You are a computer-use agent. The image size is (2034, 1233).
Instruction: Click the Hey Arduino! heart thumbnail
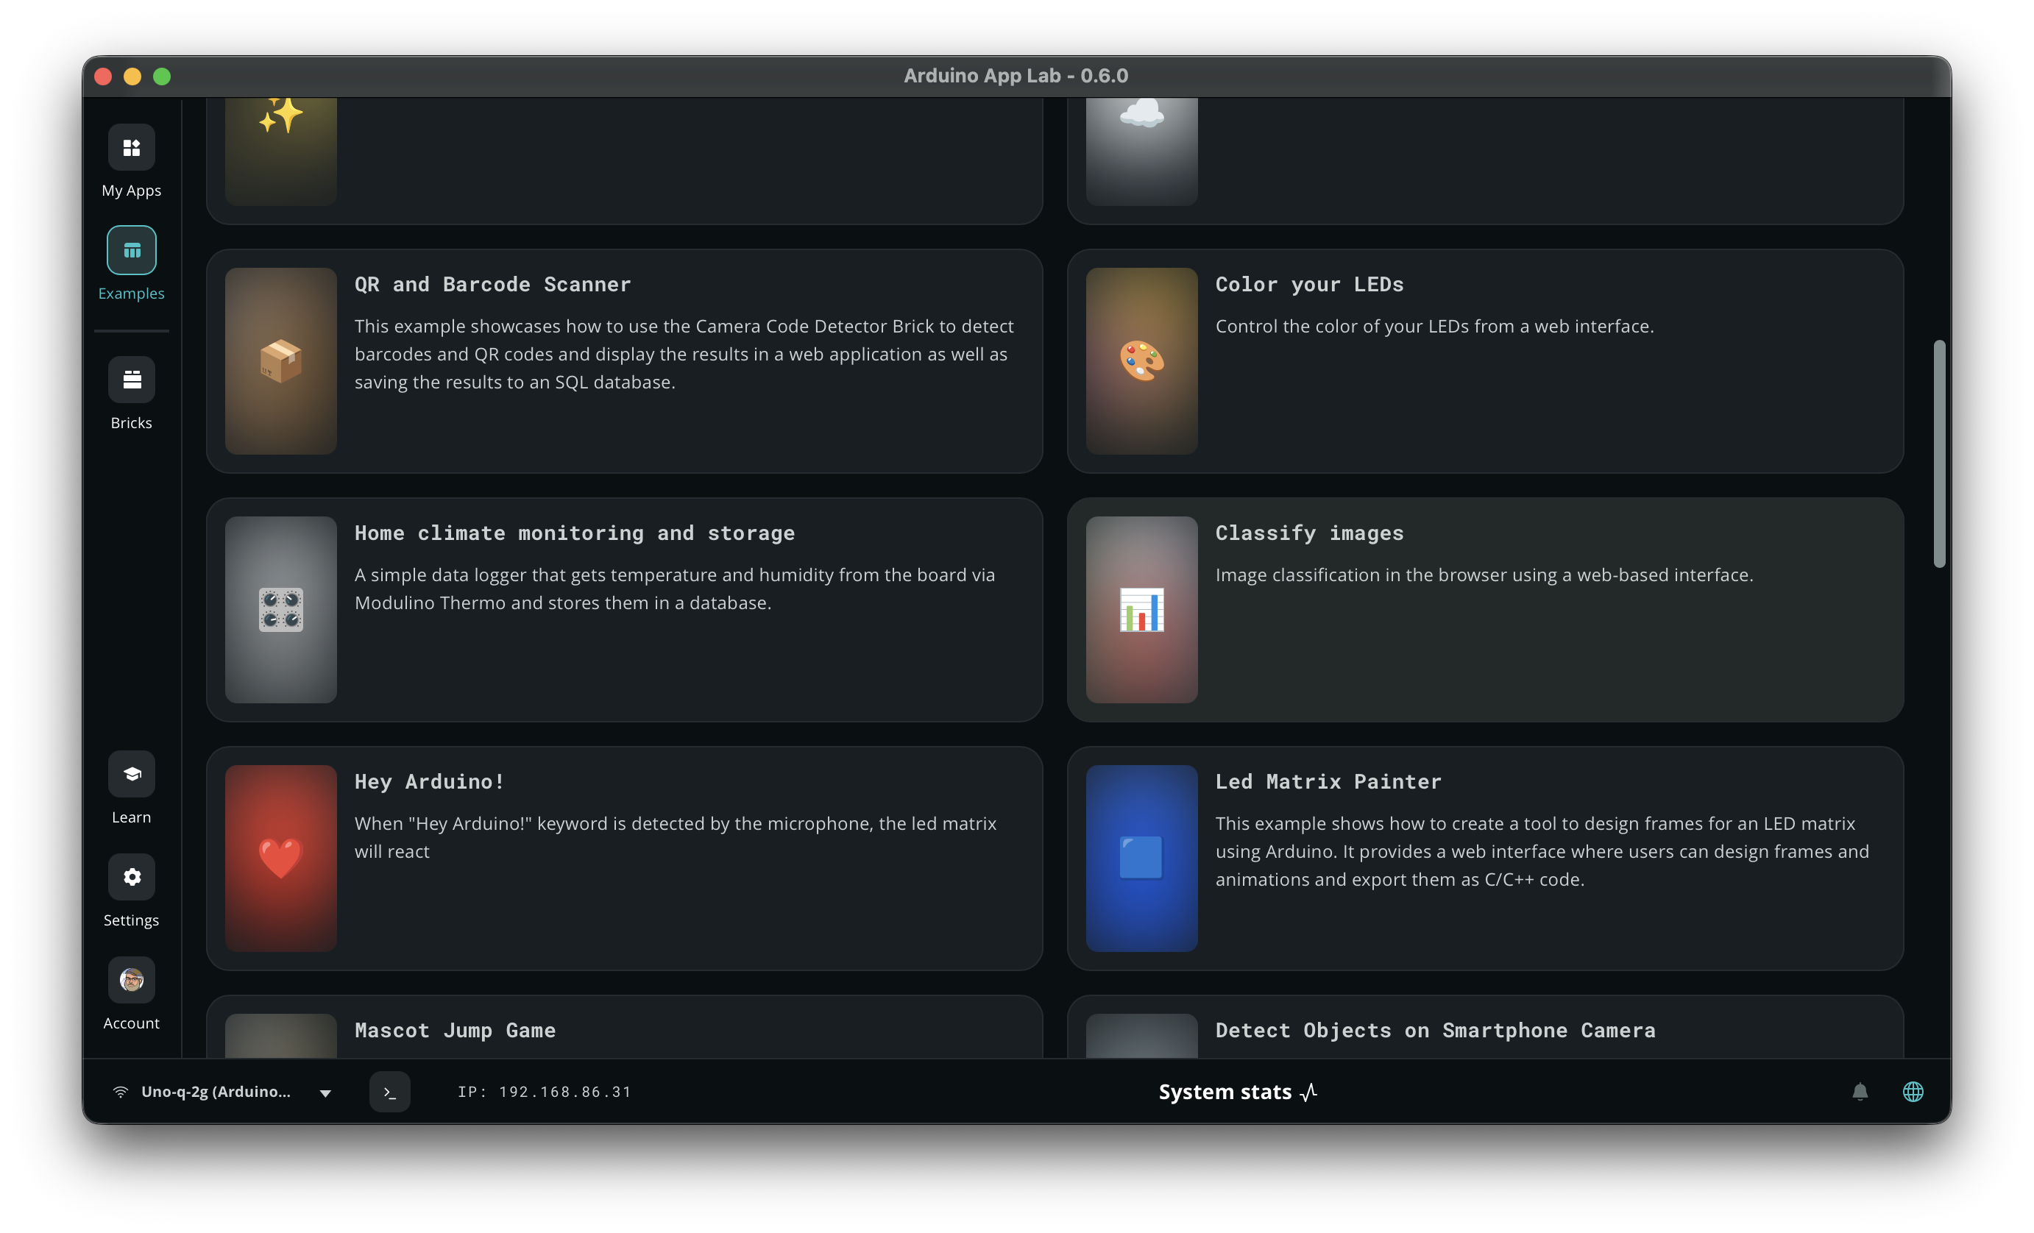(280, 859)
